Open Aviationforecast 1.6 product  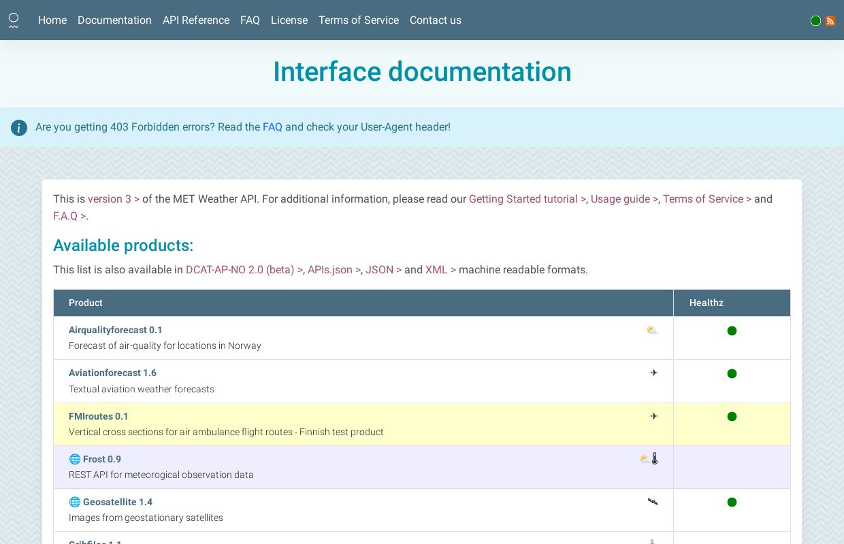112,373
